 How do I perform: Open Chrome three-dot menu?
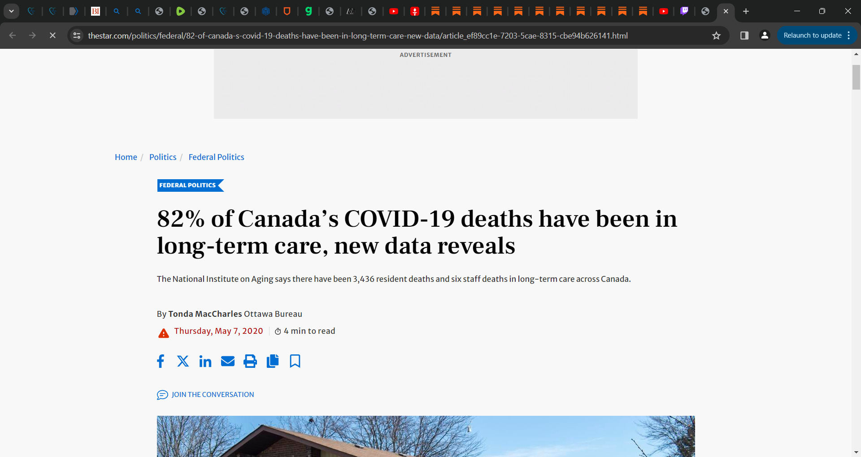[x=849, y=35]
